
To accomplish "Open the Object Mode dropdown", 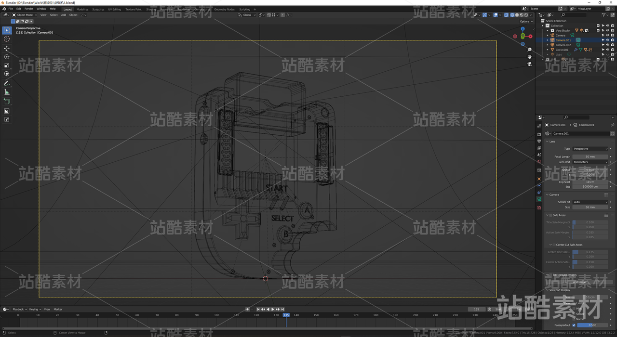I will 25,15.
